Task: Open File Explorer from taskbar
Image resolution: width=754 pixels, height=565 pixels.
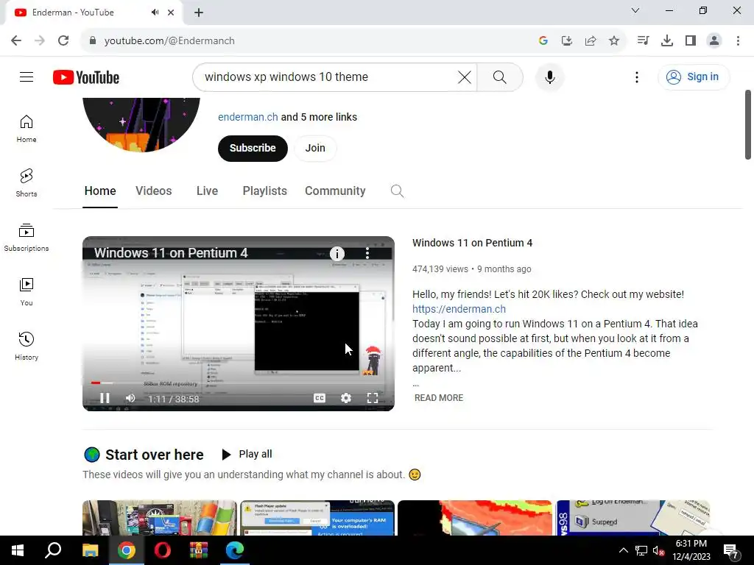Action: pos(90,550)
